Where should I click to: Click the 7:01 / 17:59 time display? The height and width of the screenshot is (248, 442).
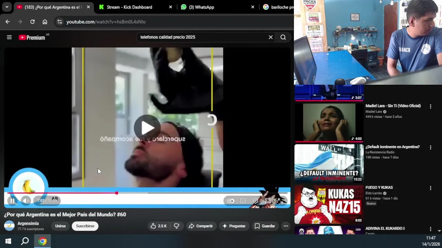click(x=47, y=200)
